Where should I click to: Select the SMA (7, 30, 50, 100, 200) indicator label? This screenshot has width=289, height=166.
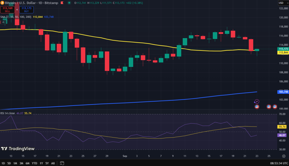[x=16, y=17]
